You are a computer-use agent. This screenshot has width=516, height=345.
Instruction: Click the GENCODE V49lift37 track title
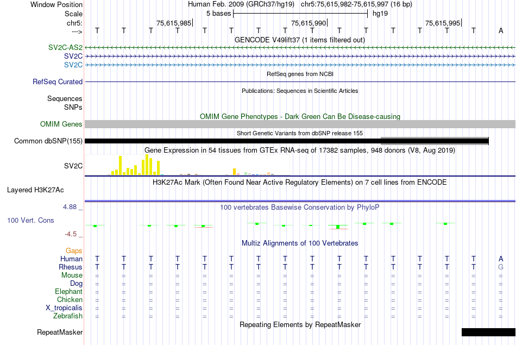point(300,40)
